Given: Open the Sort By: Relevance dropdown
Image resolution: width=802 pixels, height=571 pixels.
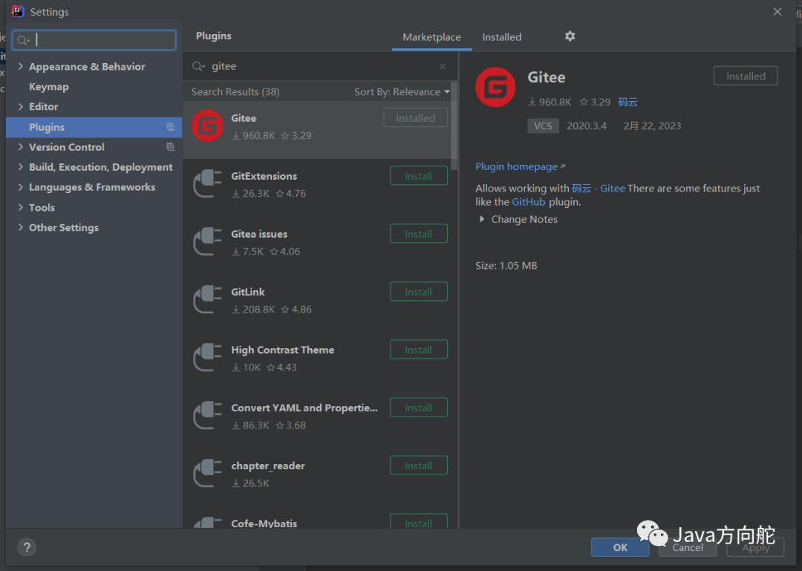Looking at the screenshot, I should pyautogui.click(x=402, y=92).
